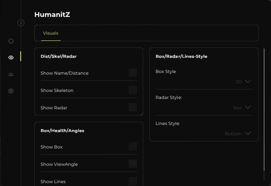The width and height of the screenshot is (271, 186).
Task: Open the Lines Style Bottom dropdown
Action: pyautogui.click(x=237, y=134)
